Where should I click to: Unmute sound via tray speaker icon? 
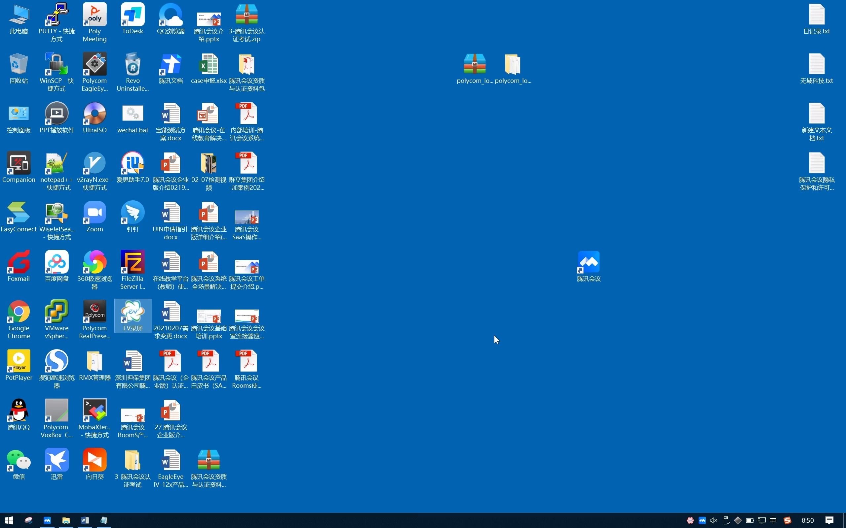[714, 520]
